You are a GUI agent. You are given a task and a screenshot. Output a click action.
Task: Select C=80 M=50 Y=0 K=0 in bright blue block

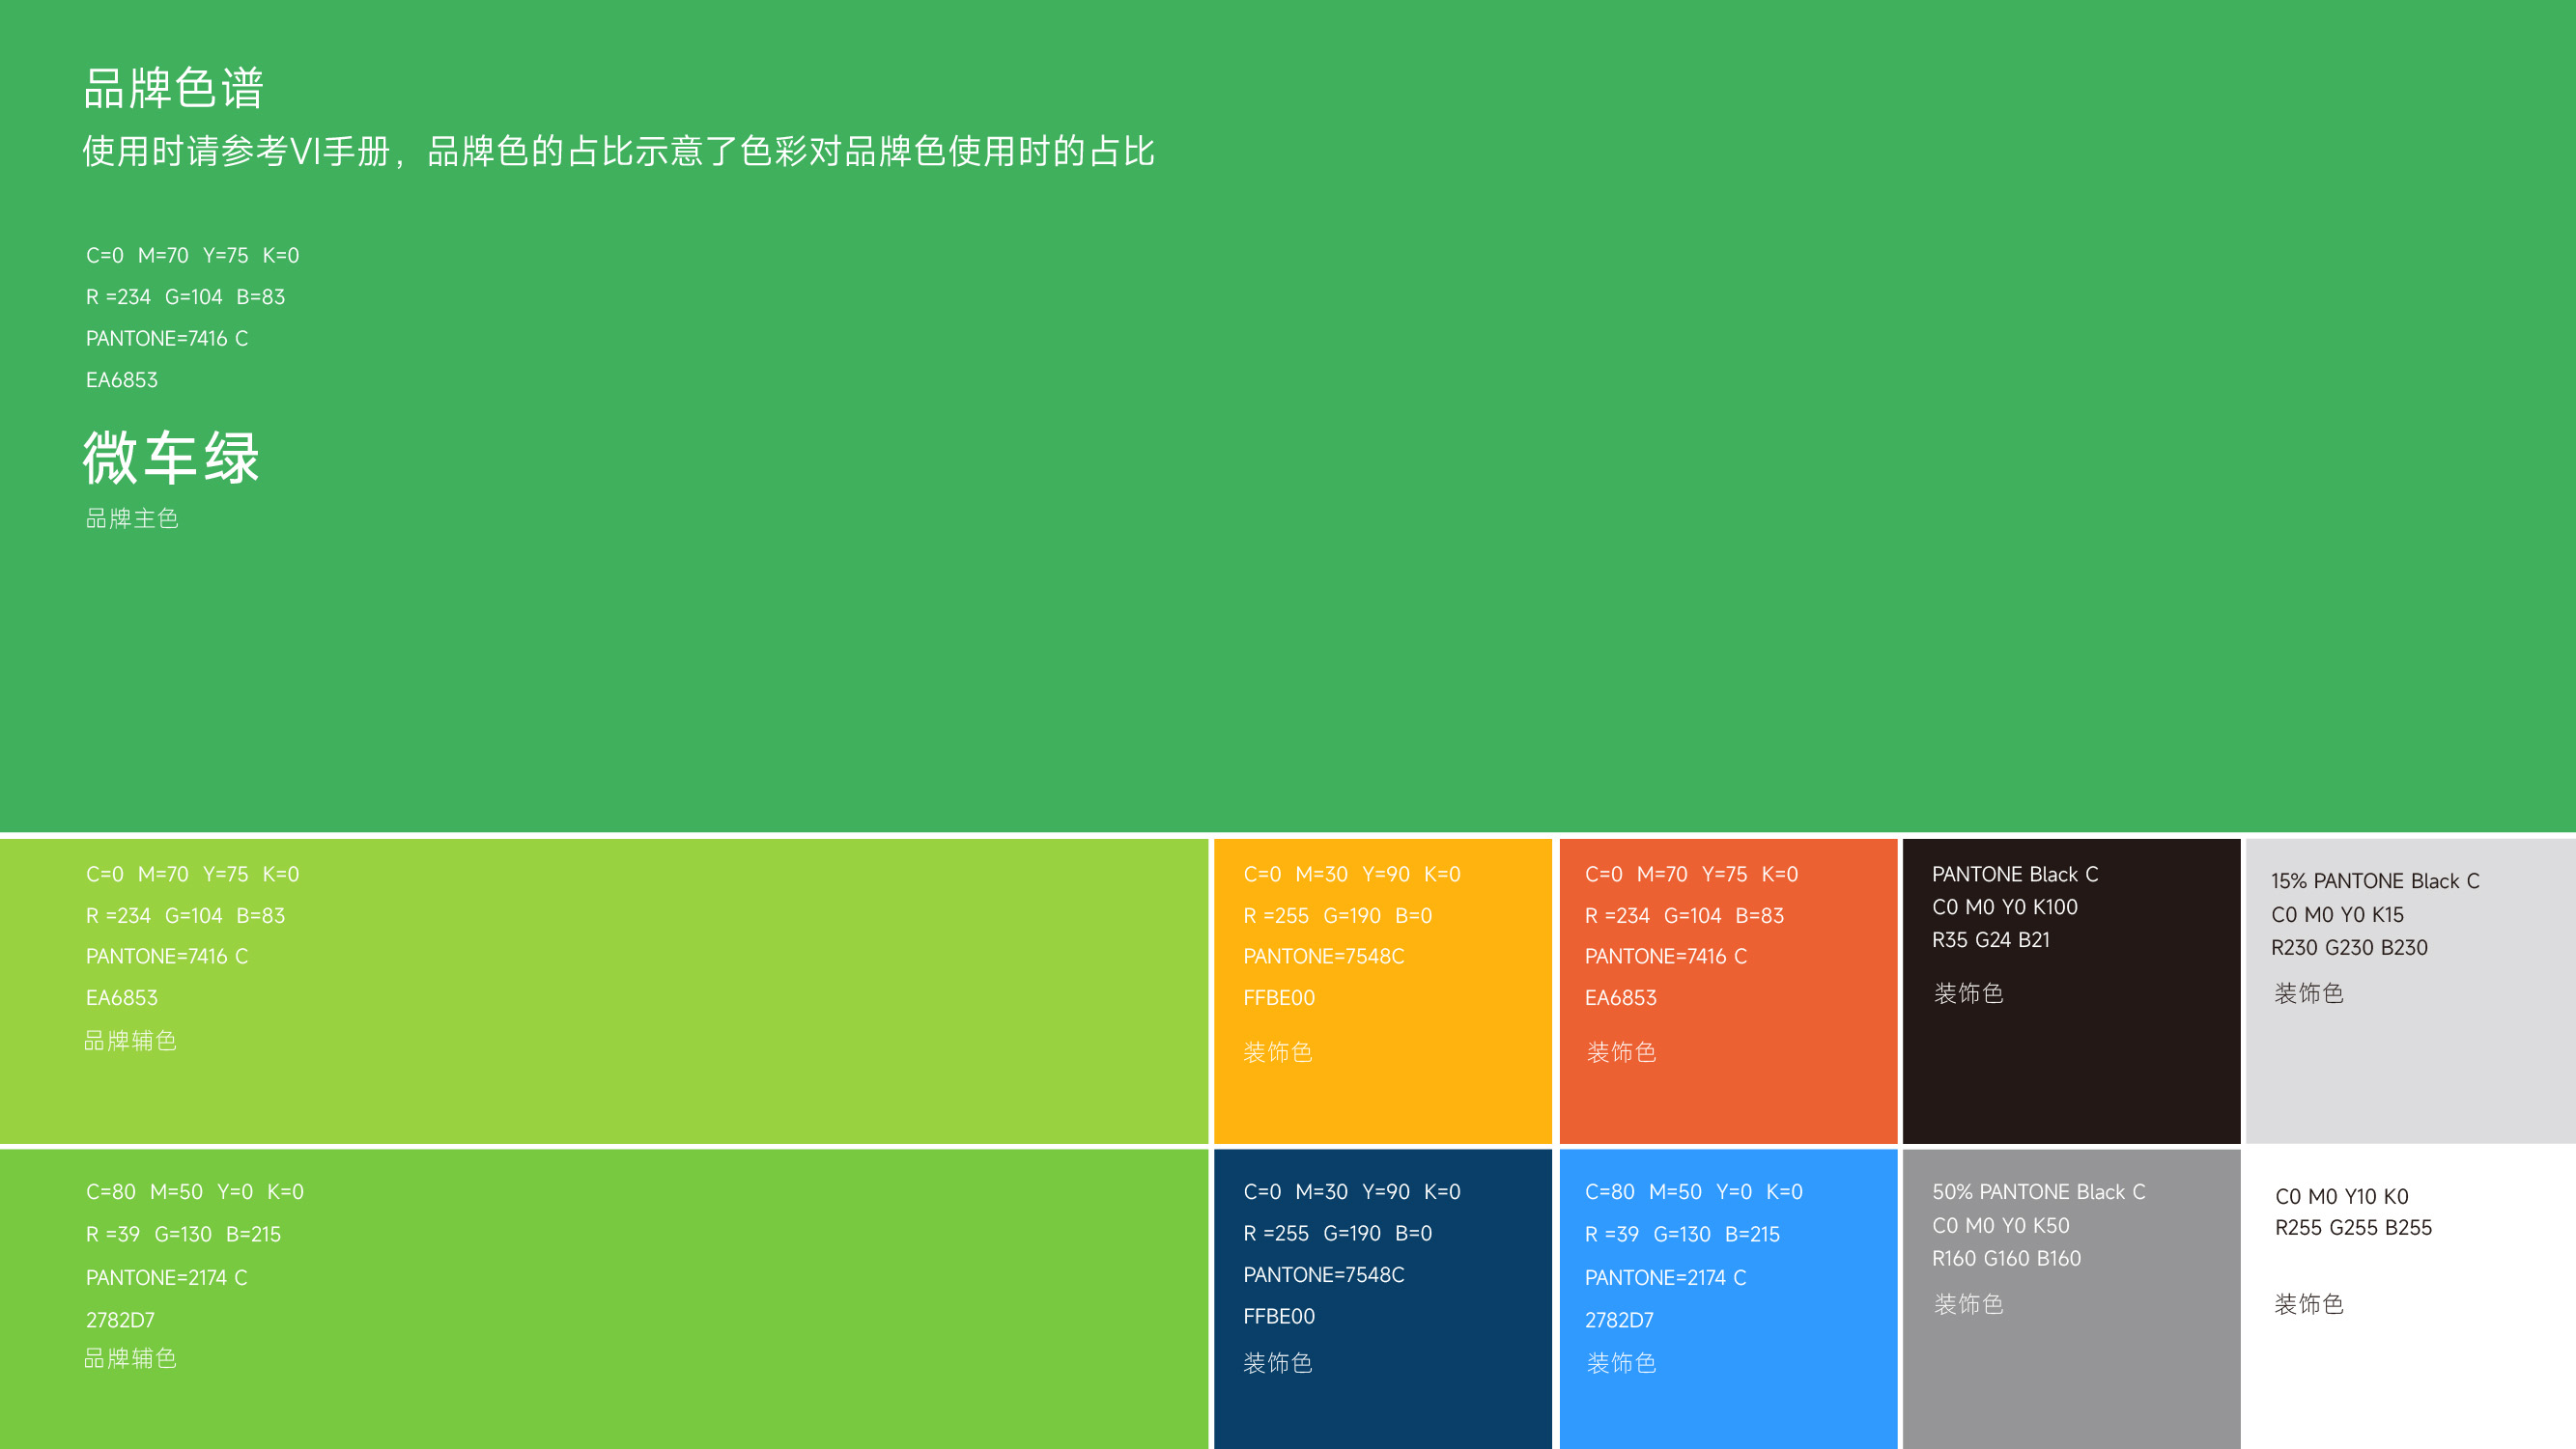point(1694,1191)
